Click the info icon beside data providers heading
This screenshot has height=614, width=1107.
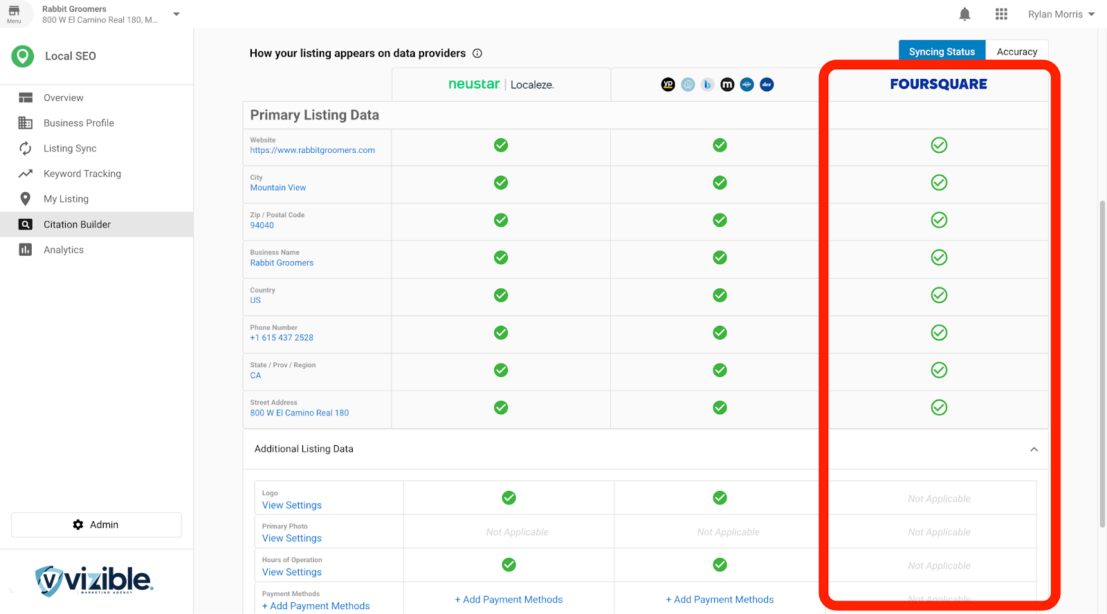(477, 53)
